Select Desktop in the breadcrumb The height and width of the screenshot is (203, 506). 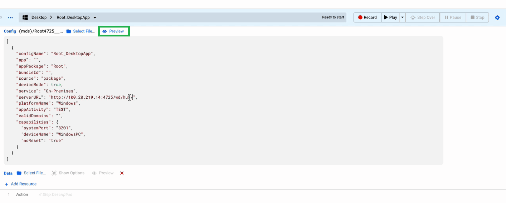click(39, 18)
